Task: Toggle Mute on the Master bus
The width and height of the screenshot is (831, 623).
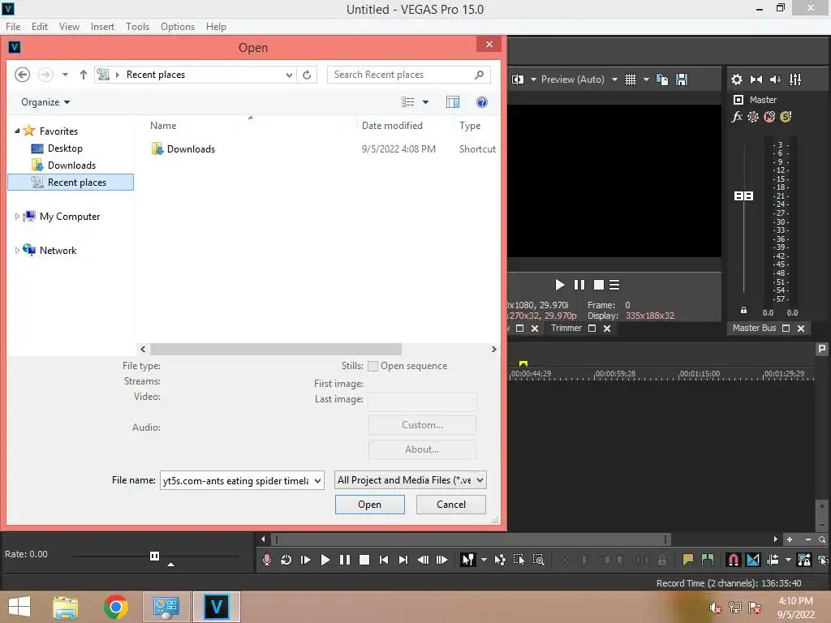Action: [x=769, y=117]
